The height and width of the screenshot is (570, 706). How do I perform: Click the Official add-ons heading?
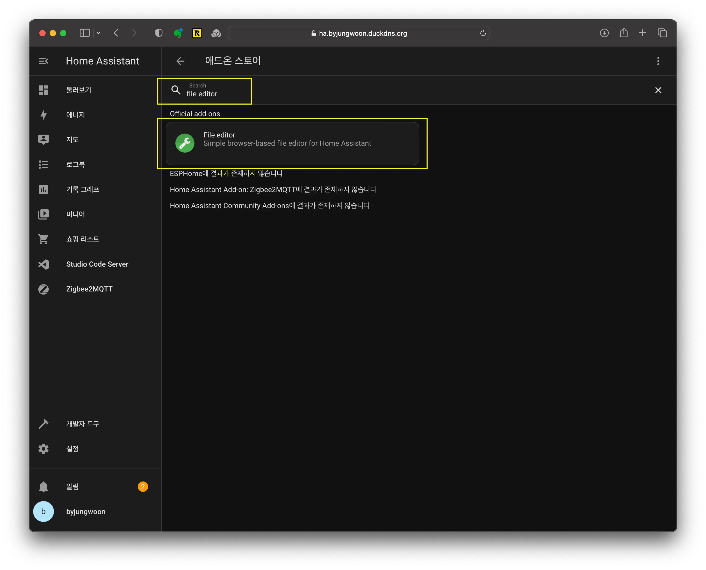click(195, 114)
